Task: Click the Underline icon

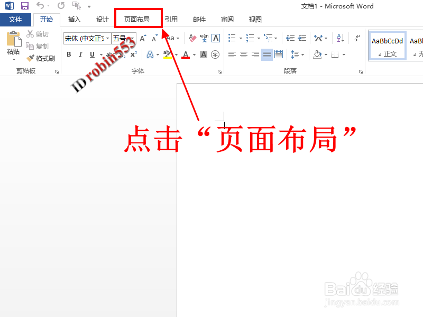Action: click(x=91, y=53)
